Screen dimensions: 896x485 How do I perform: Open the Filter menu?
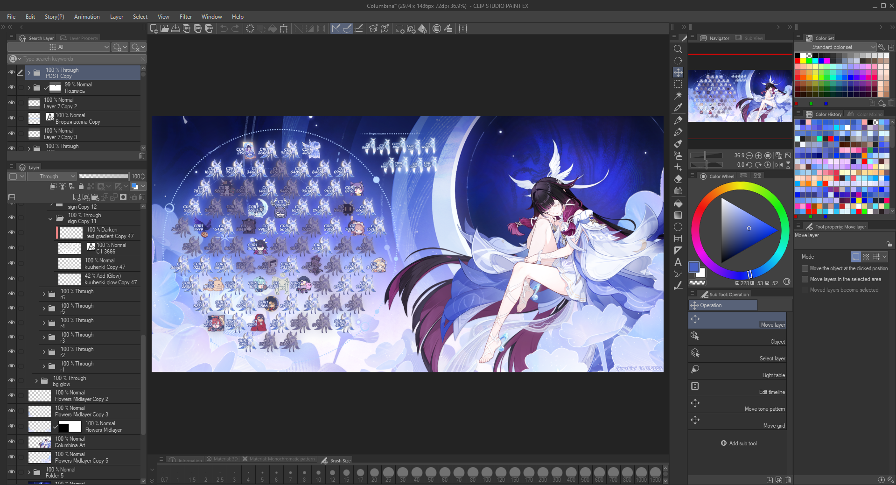186,17
